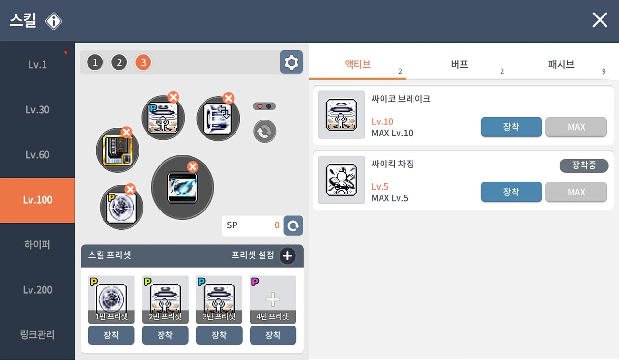This screenshot has height=360, width=619.
Task: Click the skill slot swap rotate icon
Action: click(x=265, y=132)
